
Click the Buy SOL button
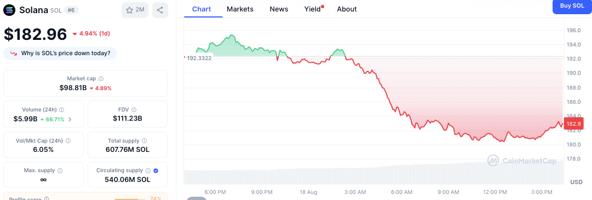point(572,6)
